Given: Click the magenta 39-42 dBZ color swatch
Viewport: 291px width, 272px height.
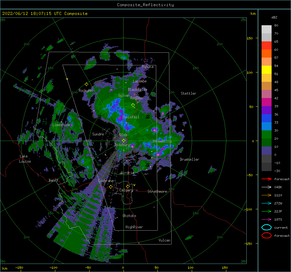Looking at the screenshot, I should tap(266, 102).
